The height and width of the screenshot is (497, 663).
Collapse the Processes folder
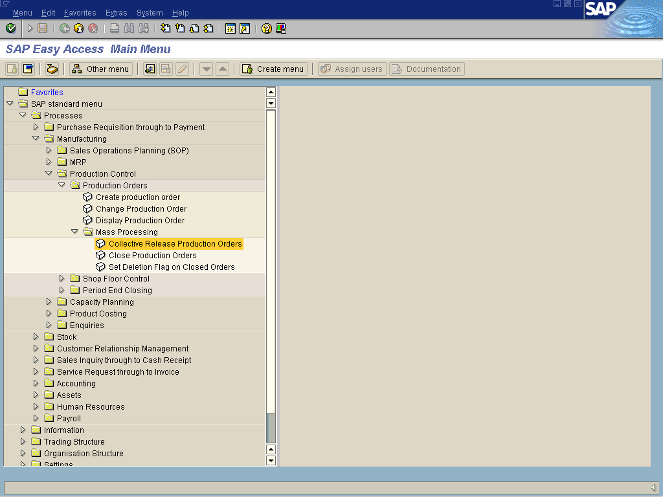click(23, 115)
